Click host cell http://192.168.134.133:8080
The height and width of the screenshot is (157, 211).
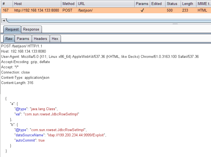coord(37,10)
